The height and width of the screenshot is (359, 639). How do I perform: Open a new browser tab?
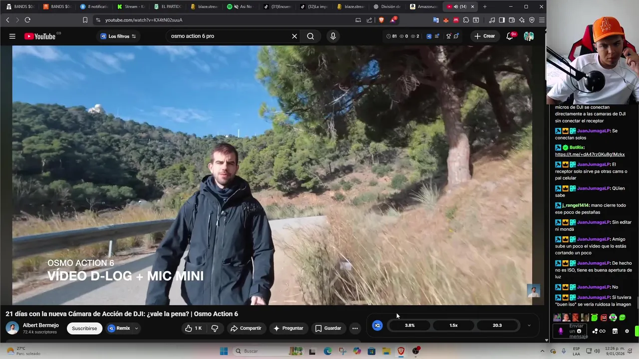[x=485, y=6]
